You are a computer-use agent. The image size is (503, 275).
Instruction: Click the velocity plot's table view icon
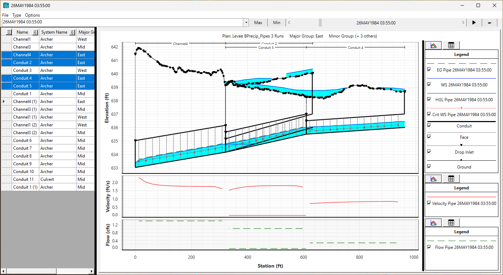(451, 179)
